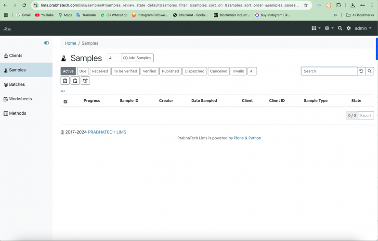Image resolution: width=378 pixels, height=241 pixels.
Task: Bookmark this page with star icon
Action: [x=306, y=5]
